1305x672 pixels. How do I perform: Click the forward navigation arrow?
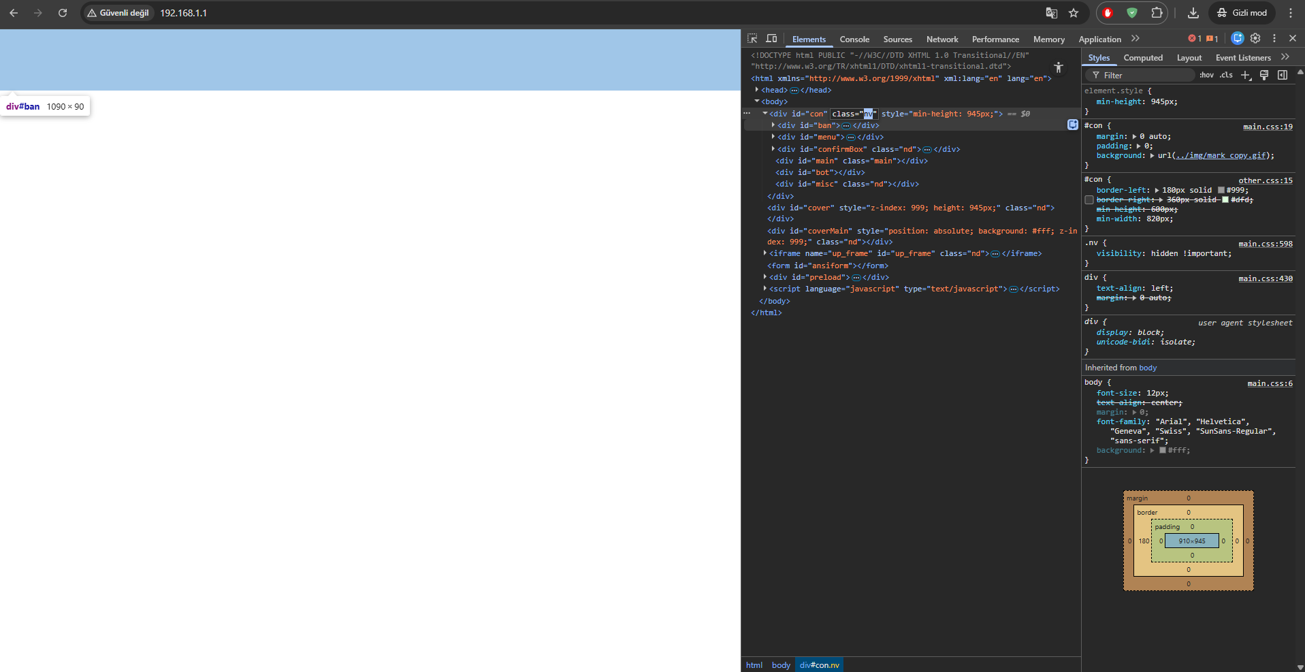[38, 13]
